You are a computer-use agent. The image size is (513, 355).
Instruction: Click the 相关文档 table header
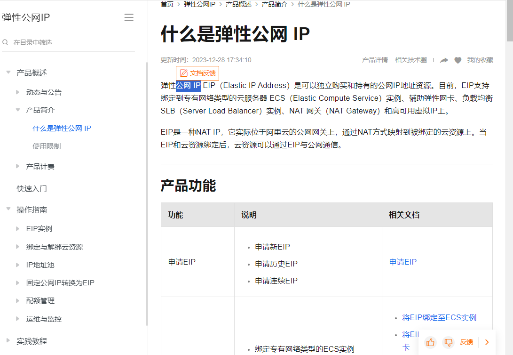404,215
